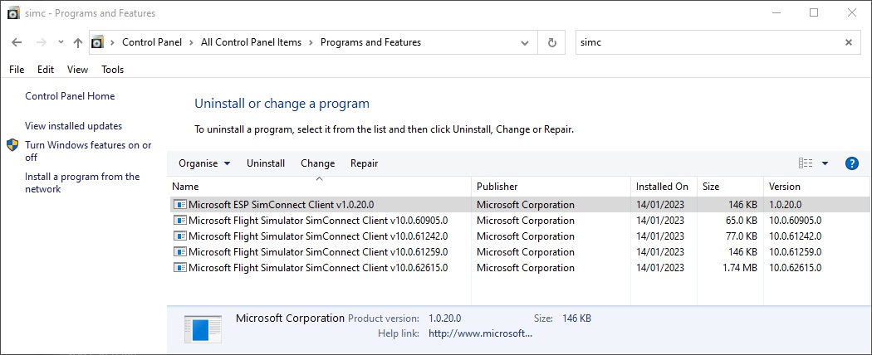The image size is (872, 355).
Task: Sort by the Installed On column header
Action: pos(664,187)
